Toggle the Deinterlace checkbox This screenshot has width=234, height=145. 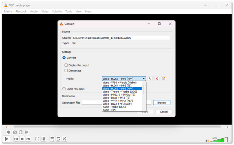[66, 70]
